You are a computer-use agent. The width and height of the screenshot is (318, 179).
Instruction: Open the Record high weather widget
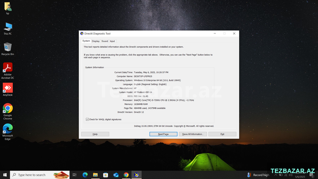258,175
